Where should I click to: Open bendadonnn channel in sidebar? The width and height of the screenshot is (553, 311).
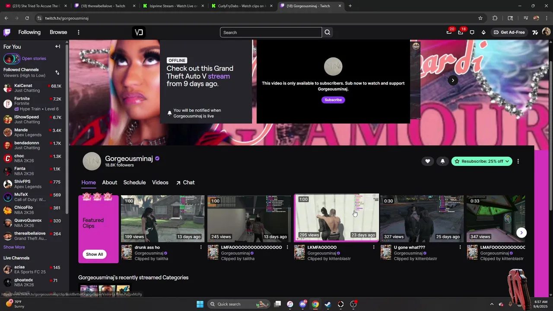point(33,145)
